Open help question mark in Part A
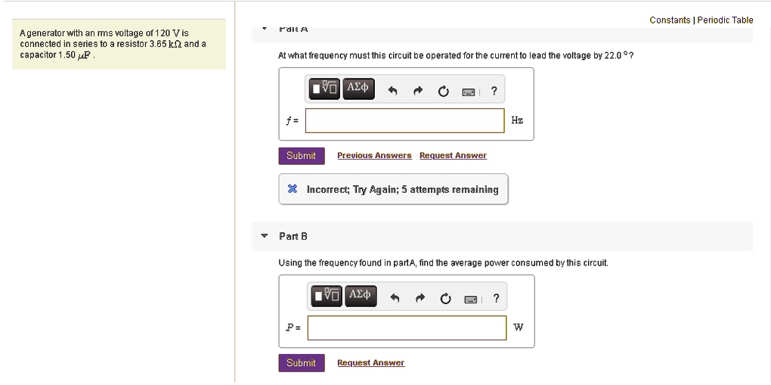This screenshot has width=771, height=385. [x=494, y=92]
